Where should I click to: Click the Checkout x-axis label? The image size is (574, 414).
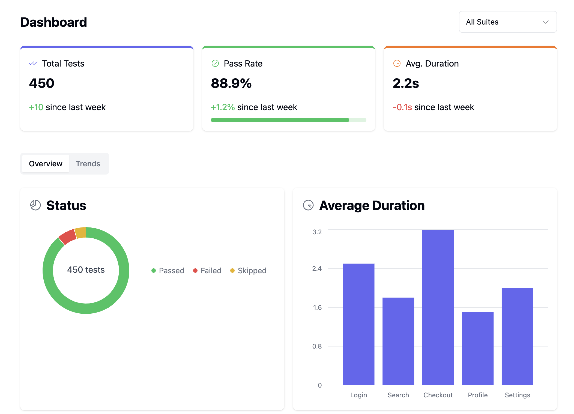438,395
